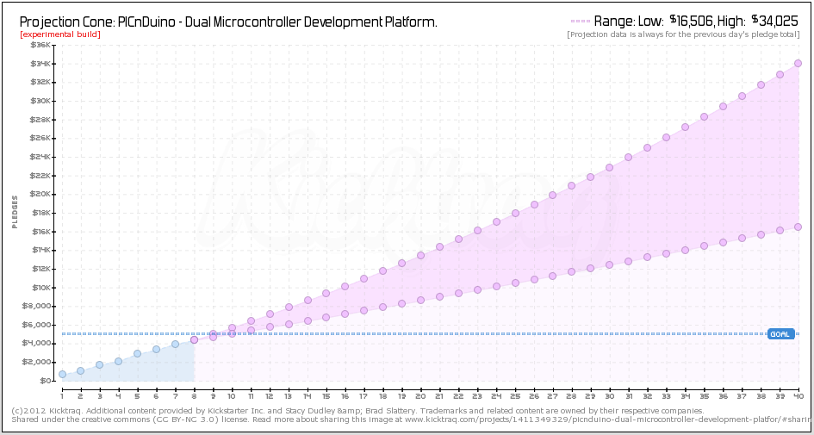Click the '$26K' y-axis label
The image size is (814, 435).
tap(40, 138)
